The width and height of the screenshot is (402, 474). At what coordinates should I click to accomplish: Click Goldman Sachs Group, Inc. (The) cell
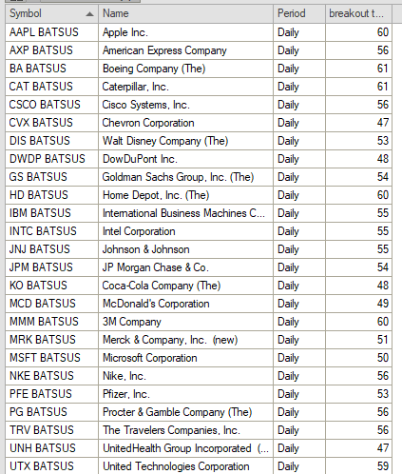tap(185, 177)
